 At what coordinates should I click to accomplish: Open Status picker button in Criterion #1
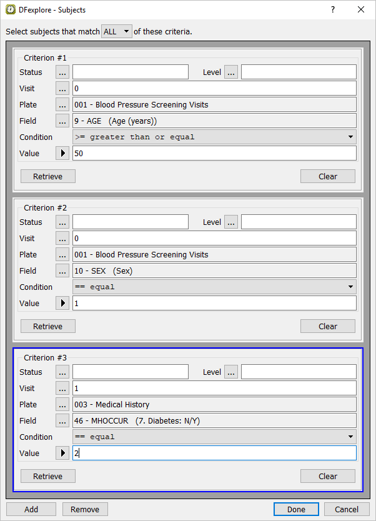point(62,72)
